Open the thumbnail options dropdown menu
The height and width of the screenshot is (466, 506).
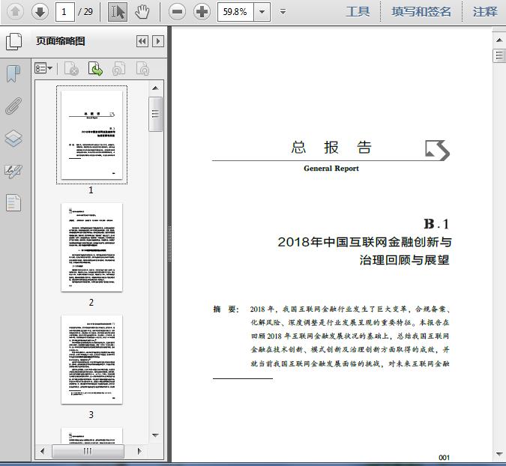click(43, 68)
